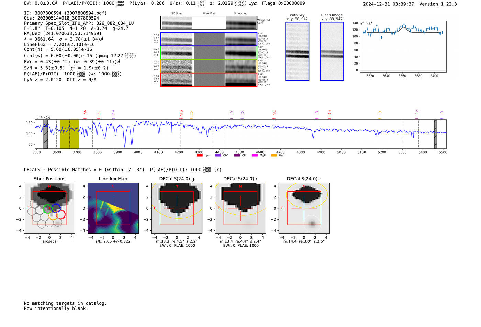Click the hatched gray band near 3550
Image resolution: width=481 pixels, height=327 pixels.
coord(46,134)
